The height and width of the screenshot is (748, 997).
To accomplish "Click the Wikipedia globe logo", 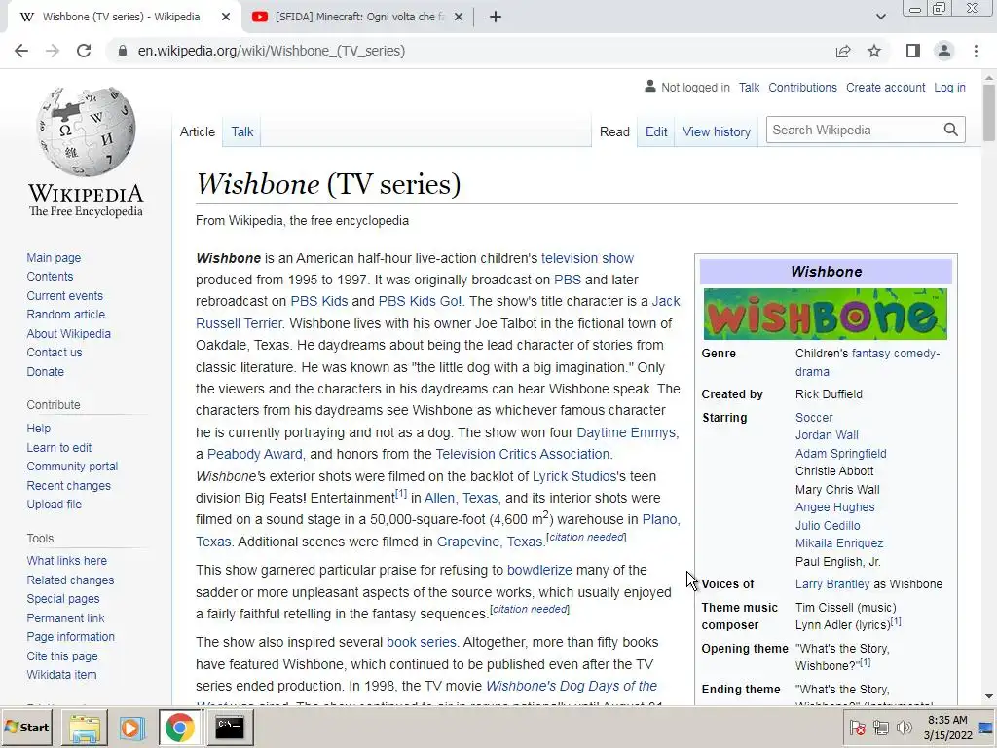I will 86,131.
